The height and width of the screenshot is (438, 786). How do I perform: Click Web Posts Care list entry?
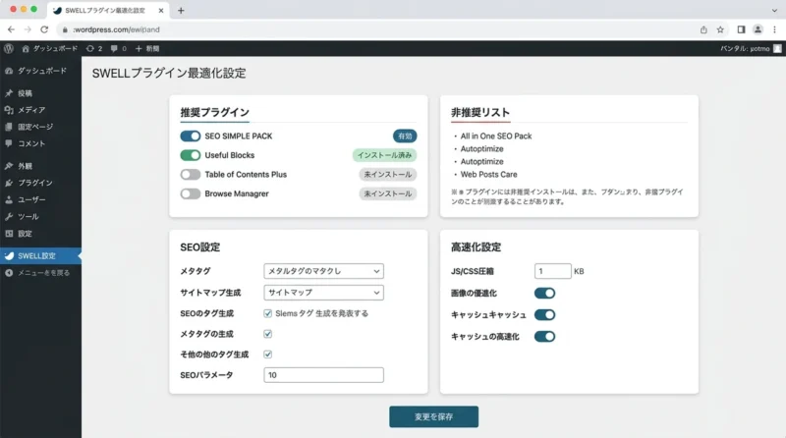click(488, 175)
